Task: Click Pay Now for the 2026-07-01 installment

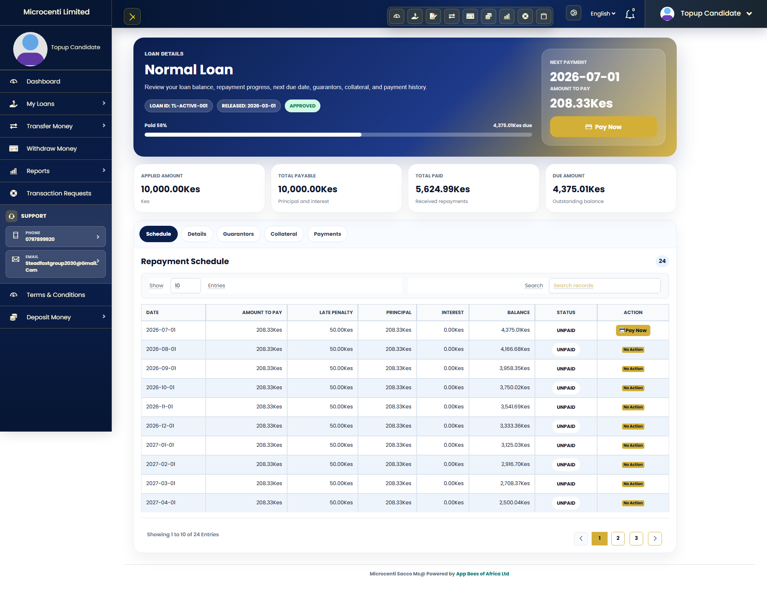Action: [x=633, y=330]
